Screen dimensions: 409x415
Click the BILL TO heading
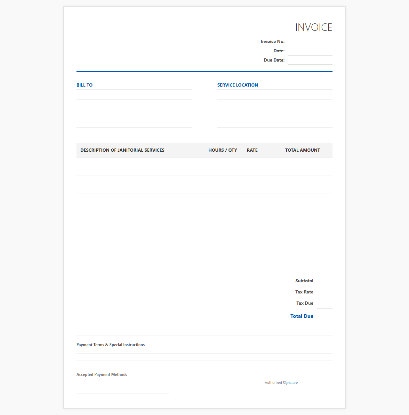coord(84,85)
